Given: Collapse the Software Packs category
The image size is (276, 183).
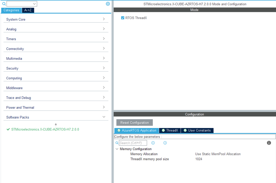Looking at the screenshot, I should coord(56,117).
